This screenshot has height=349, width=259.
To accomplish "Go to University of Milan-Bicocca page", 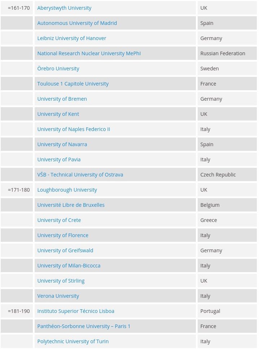I will click(69, 266).
